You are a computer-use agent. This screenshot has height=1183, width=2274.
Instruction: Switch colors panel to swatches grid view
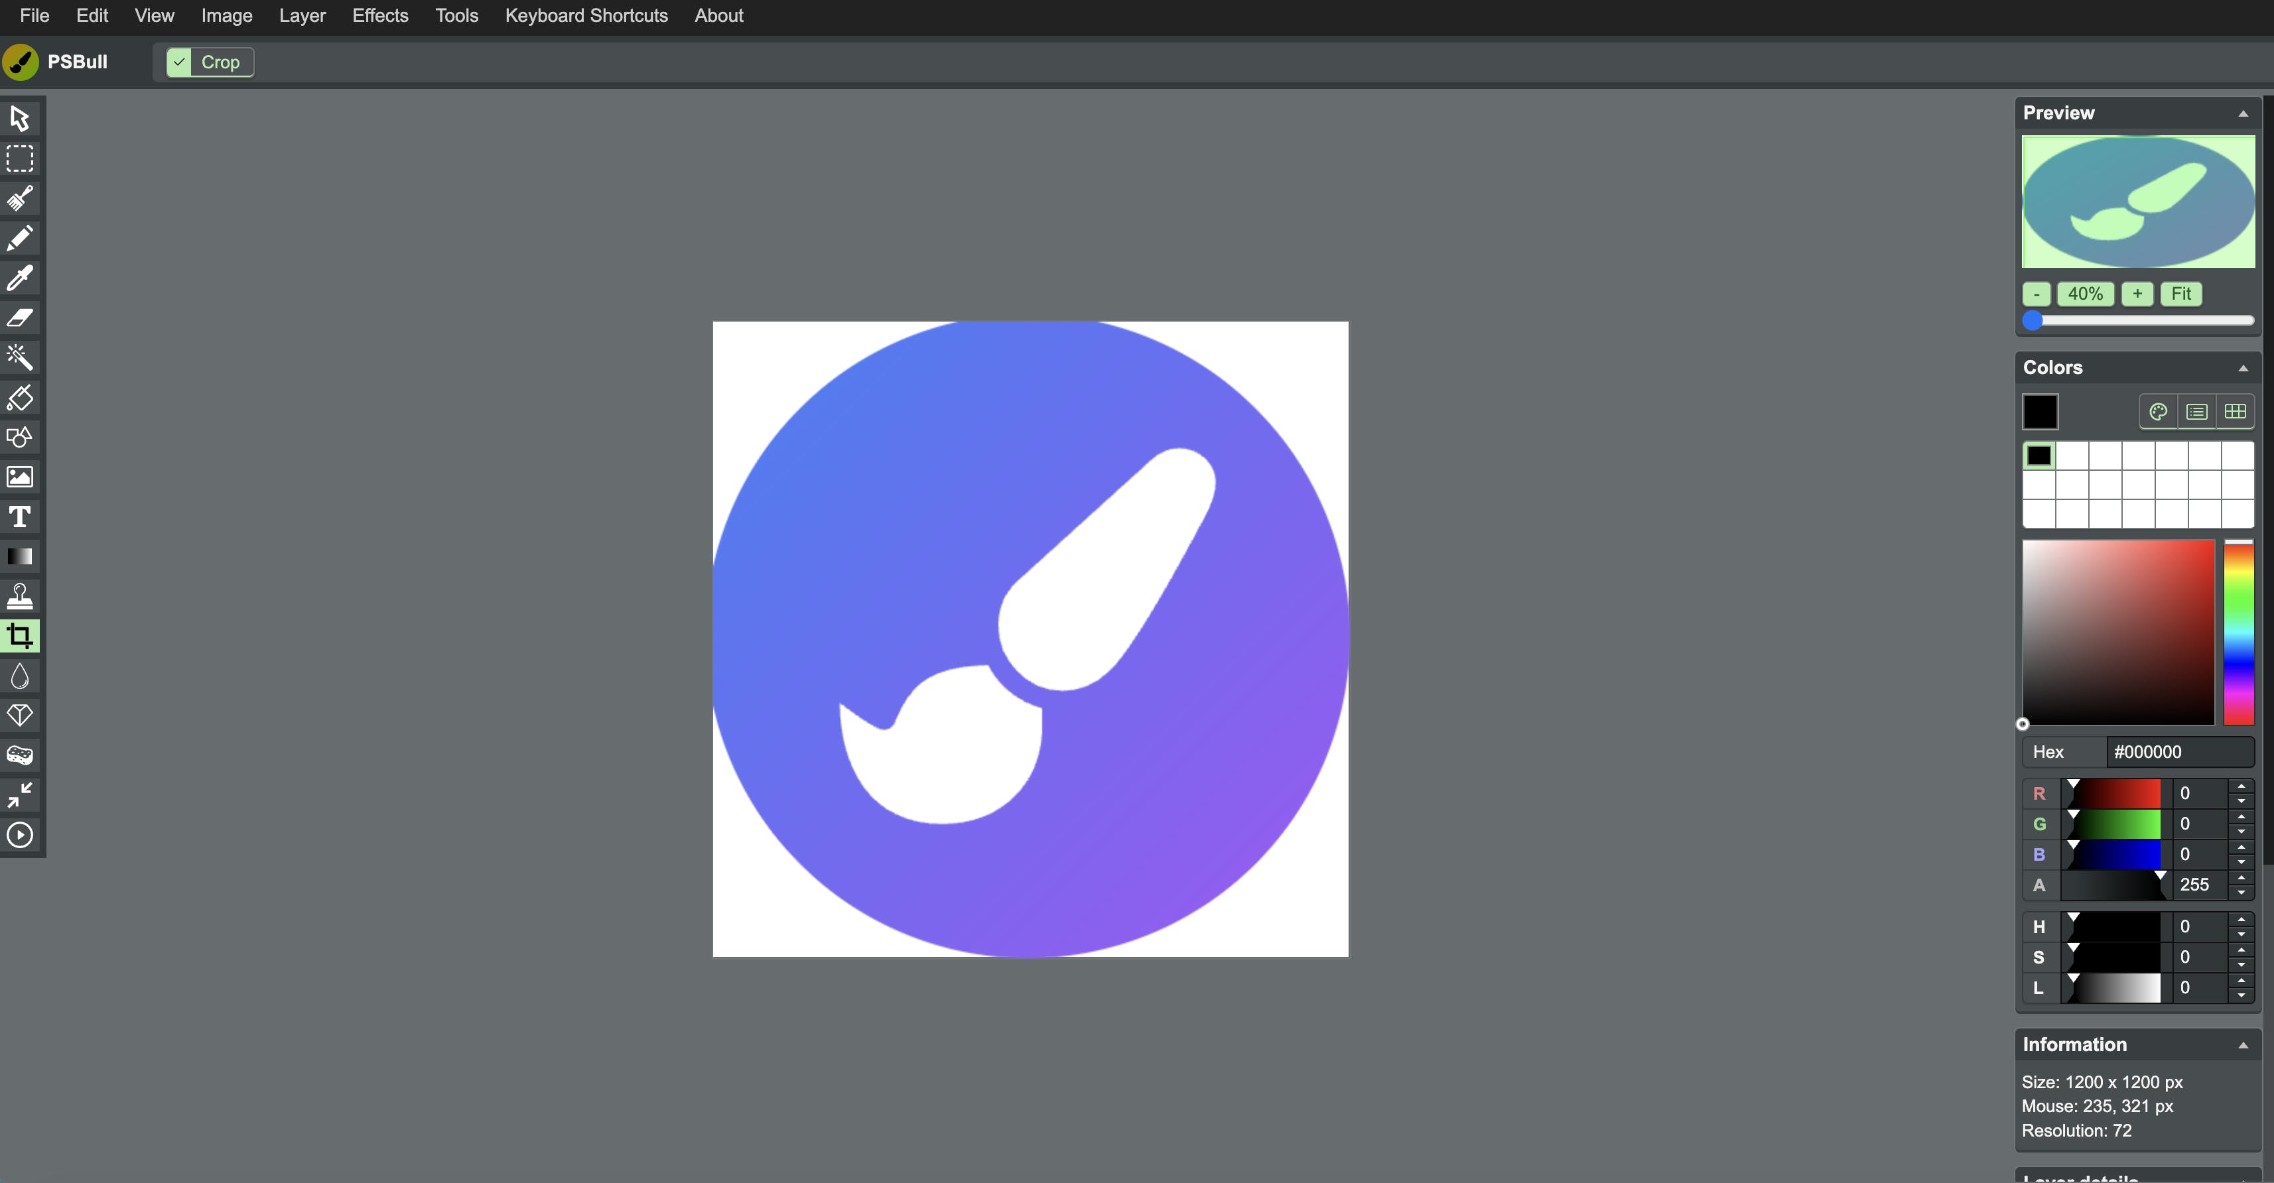pos(2235,412)
